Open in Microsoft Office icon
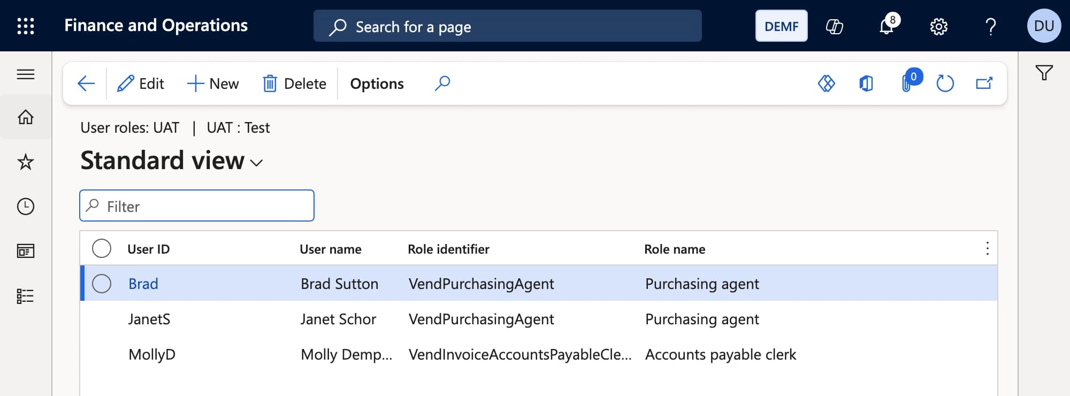This screenshot has height=396, width=1070. [x=866, y=83]
